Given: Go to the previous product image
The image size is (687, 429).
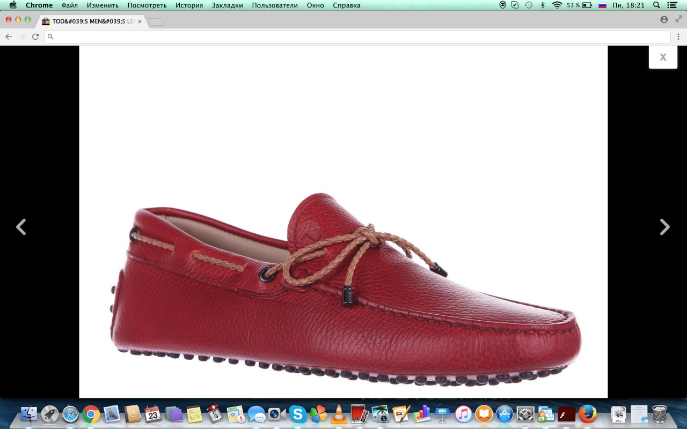Looking at the screenshot, I should pyautogui.click(x=21, y=227).
